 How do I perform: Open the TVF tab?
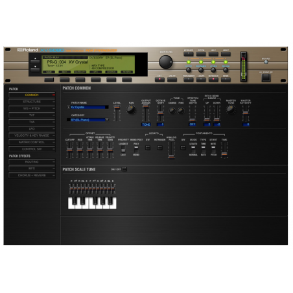[x=32, y=115]
